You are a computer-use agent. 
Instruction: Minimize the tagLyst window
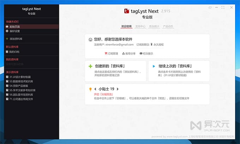tap(216, 7)
